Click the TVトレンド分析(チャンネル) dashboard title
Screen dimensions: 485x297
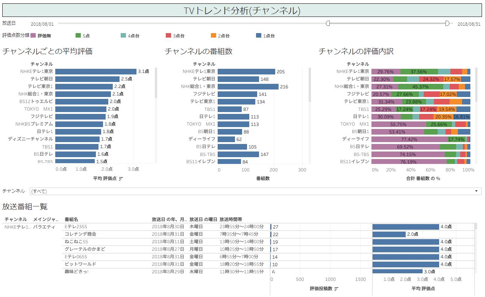[242, 11]
